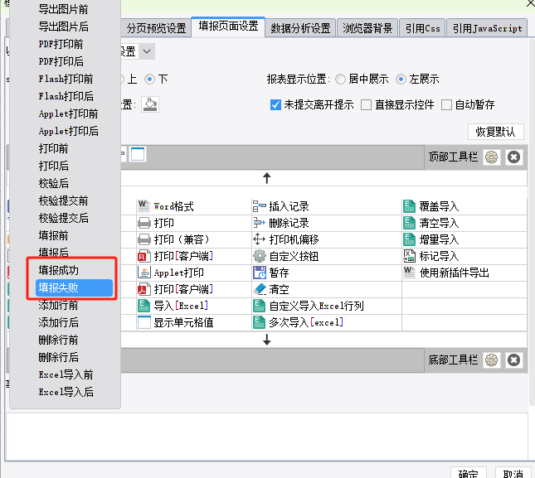Image resolution: width=535 pixels, height=478 pixels.
Task: Select Applet打印后 menu entry
Action: point(69,131)
